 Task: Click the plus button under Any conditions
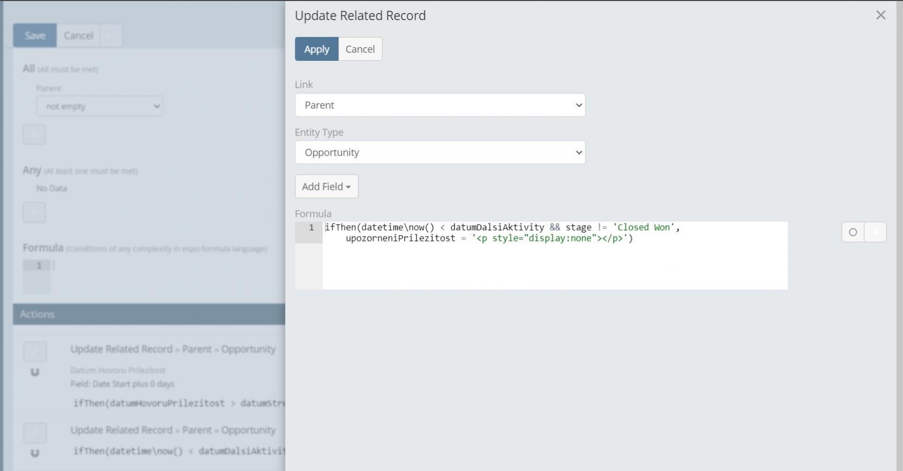[x=34, y=212]
